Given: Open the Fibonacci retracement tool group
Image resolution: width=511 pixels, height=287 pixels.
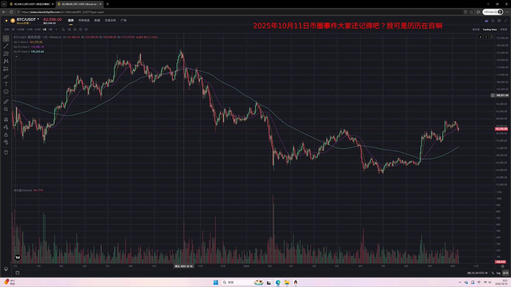Looking at the screenshot, I should pos(6,54).
